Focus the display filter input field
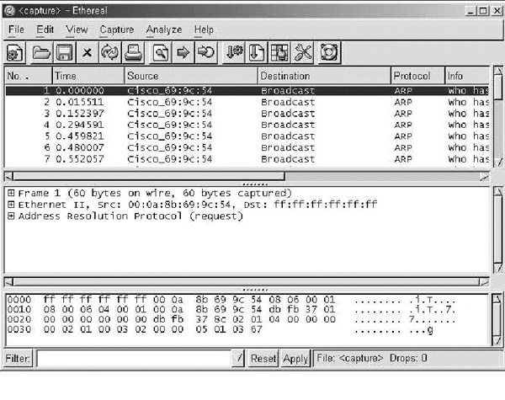This screenshot has width=505, height=400. pos(134,359)
